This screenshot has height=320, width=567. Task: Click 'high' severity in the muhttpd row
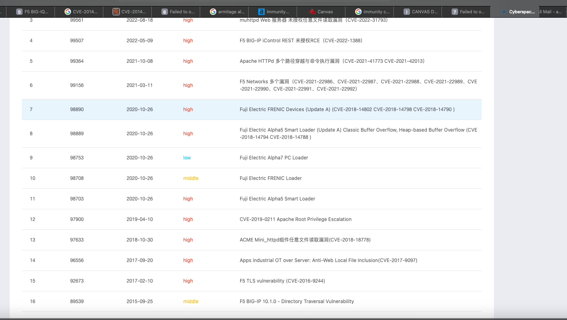coord(188,20)
